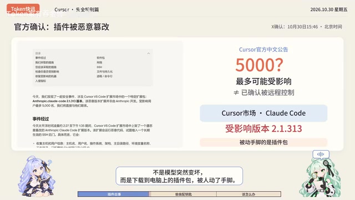Image resolution: width=355 pixels, height=200 pixels.
Task: Open the 事件经过 contents link
Action: (x=40, y=58)
